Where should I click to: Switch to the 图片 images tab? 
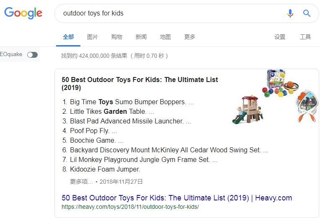pos(93,37)
